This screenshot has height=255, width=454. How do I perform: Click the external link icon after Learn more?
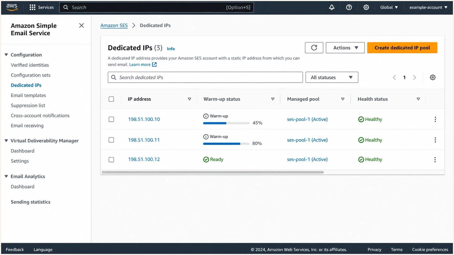click(154, 64)
